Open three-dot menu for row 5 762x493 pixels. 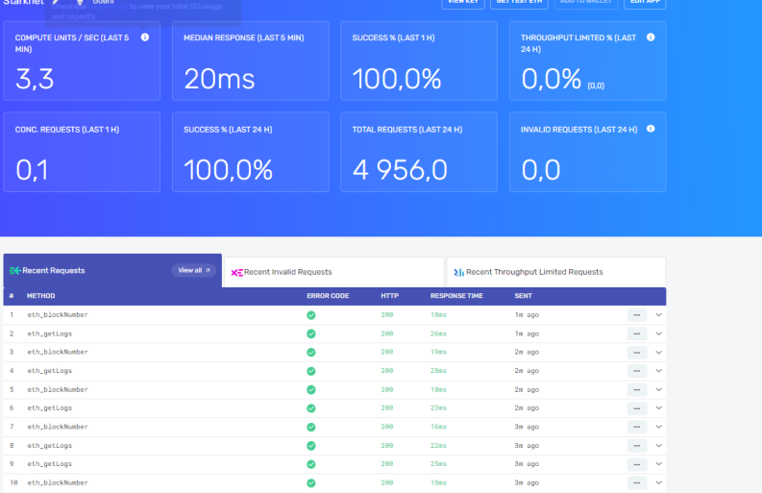637,390
